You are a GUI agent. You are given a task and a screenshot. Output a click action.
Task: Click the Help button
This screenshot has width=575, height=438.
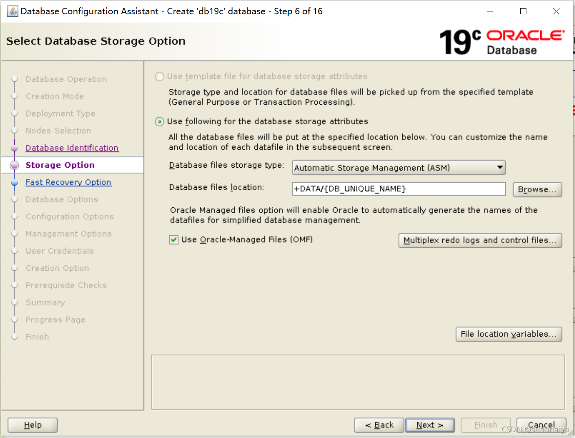tap(33, 425)
